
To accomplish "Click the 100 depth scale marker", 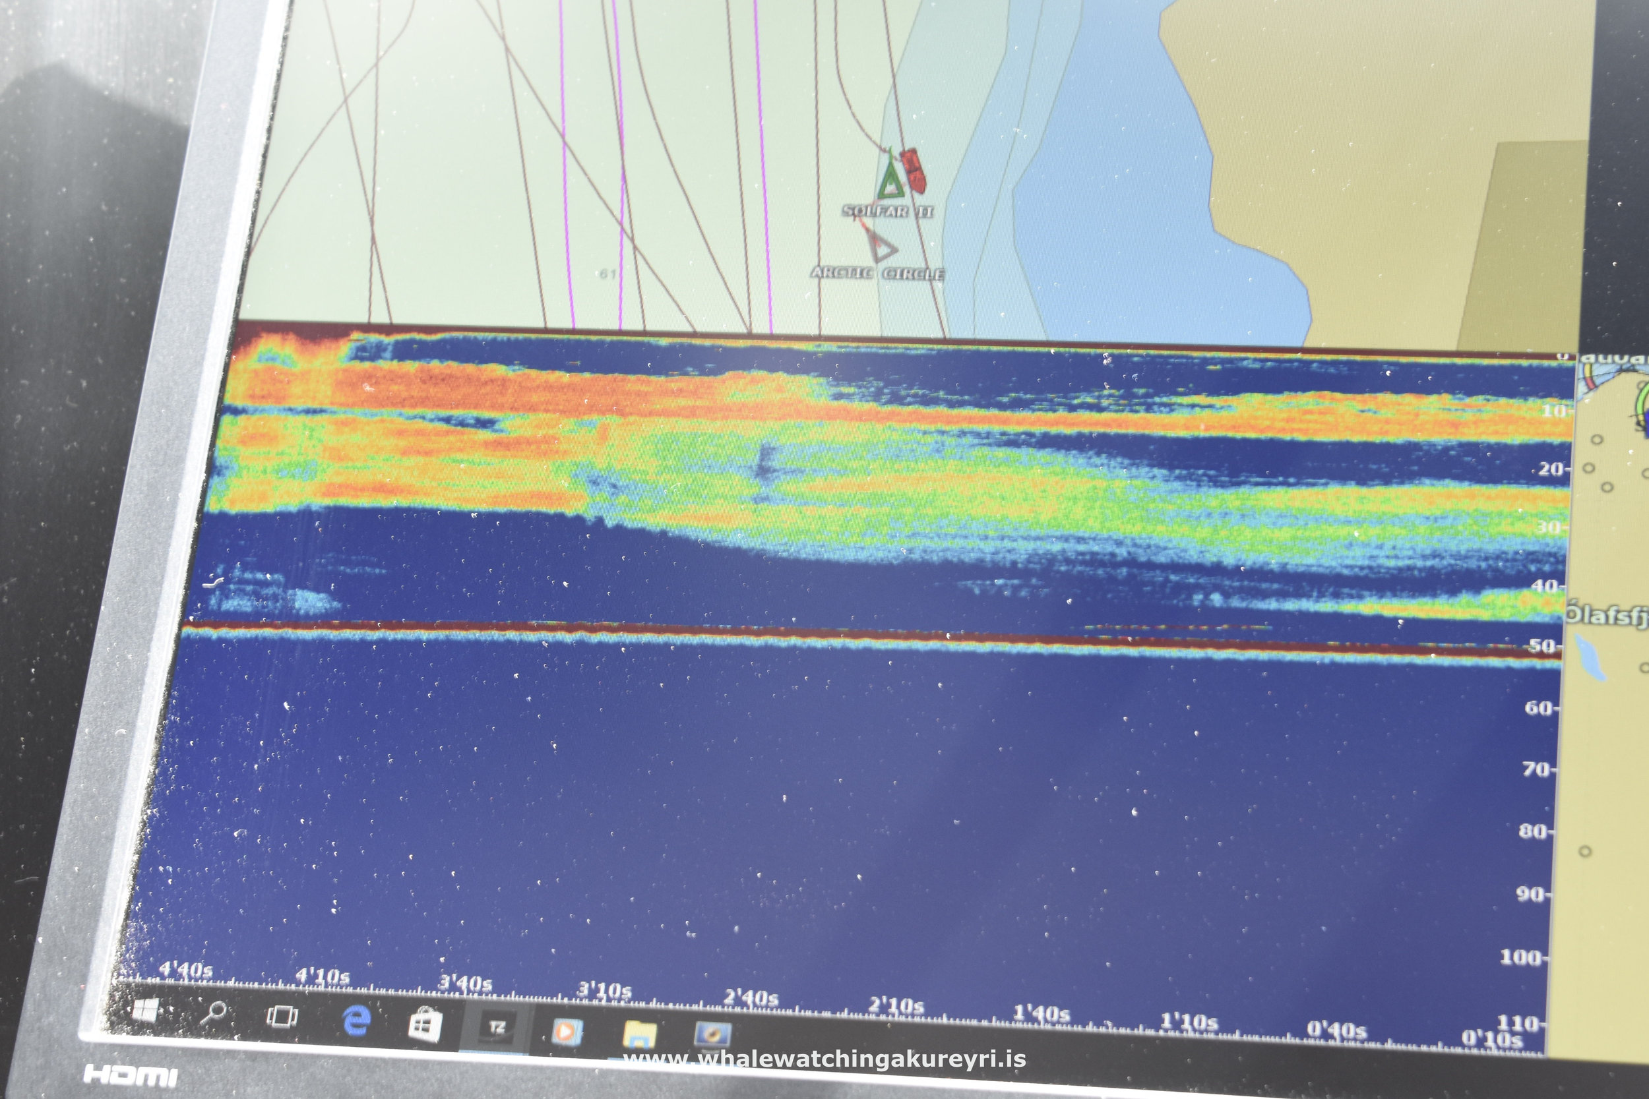I will [x=1520, y=957].
